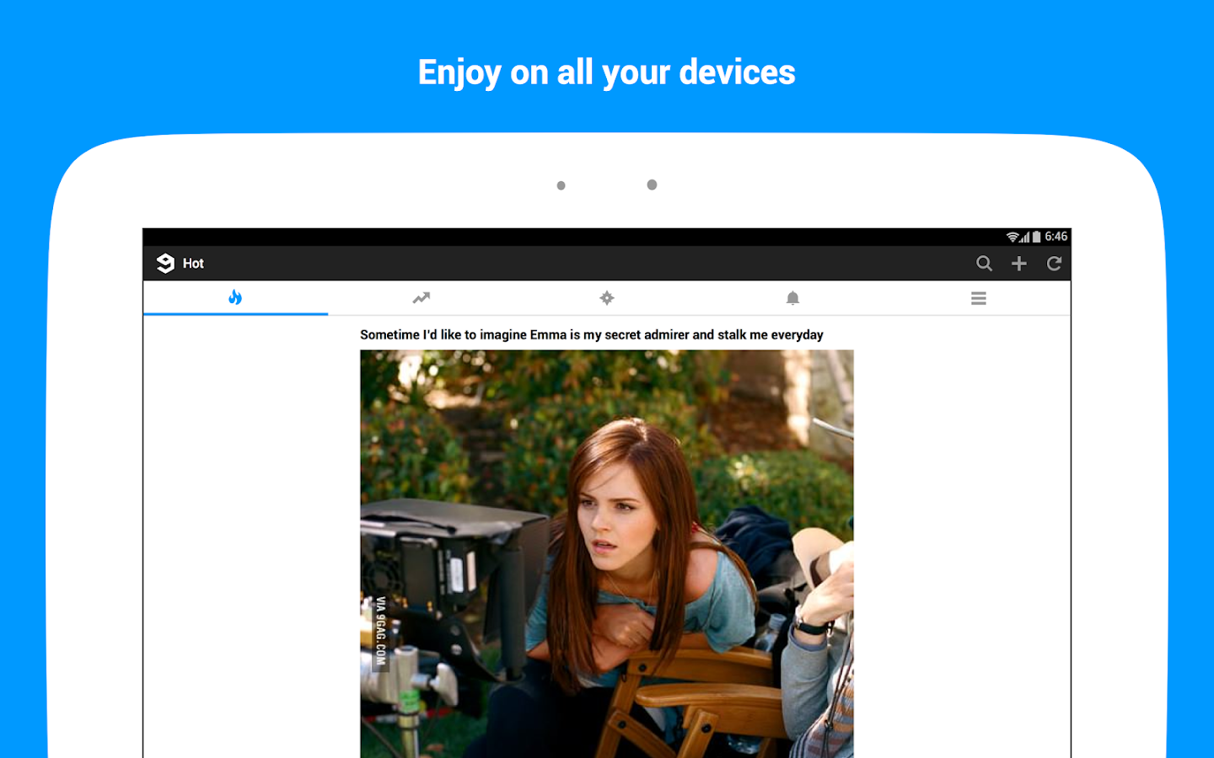Open the search icon in app bar
This screenshot has height=758, width=1214.
pyautogui.click(x=984, y=264)
